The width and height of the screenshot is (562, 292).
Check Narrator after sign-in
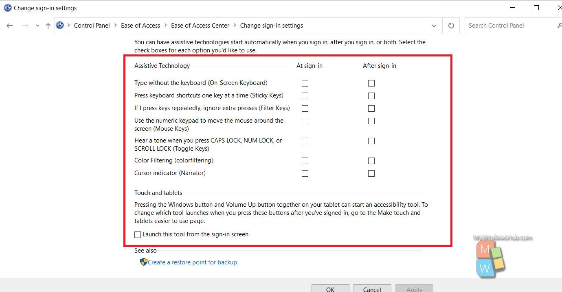coord(371,173)
